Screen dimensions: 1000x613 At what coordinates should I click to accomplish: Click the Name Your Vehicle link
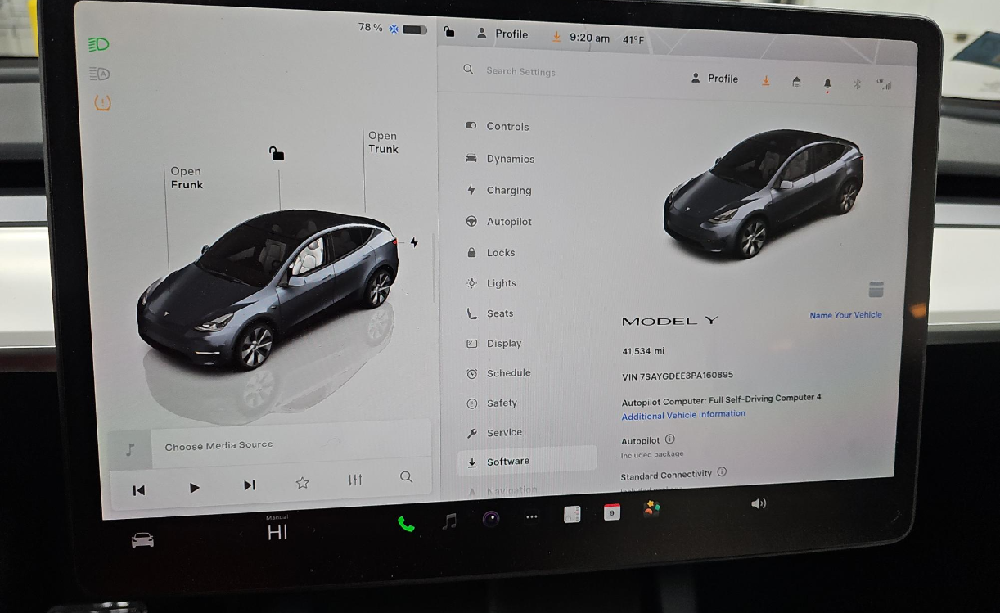(845, 315)
